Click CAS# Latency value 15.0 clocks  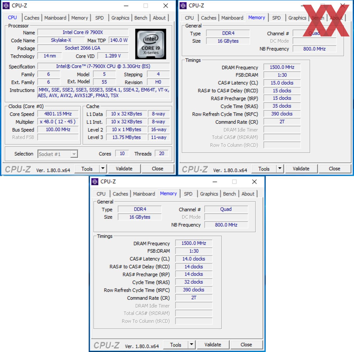pos(282,83)
